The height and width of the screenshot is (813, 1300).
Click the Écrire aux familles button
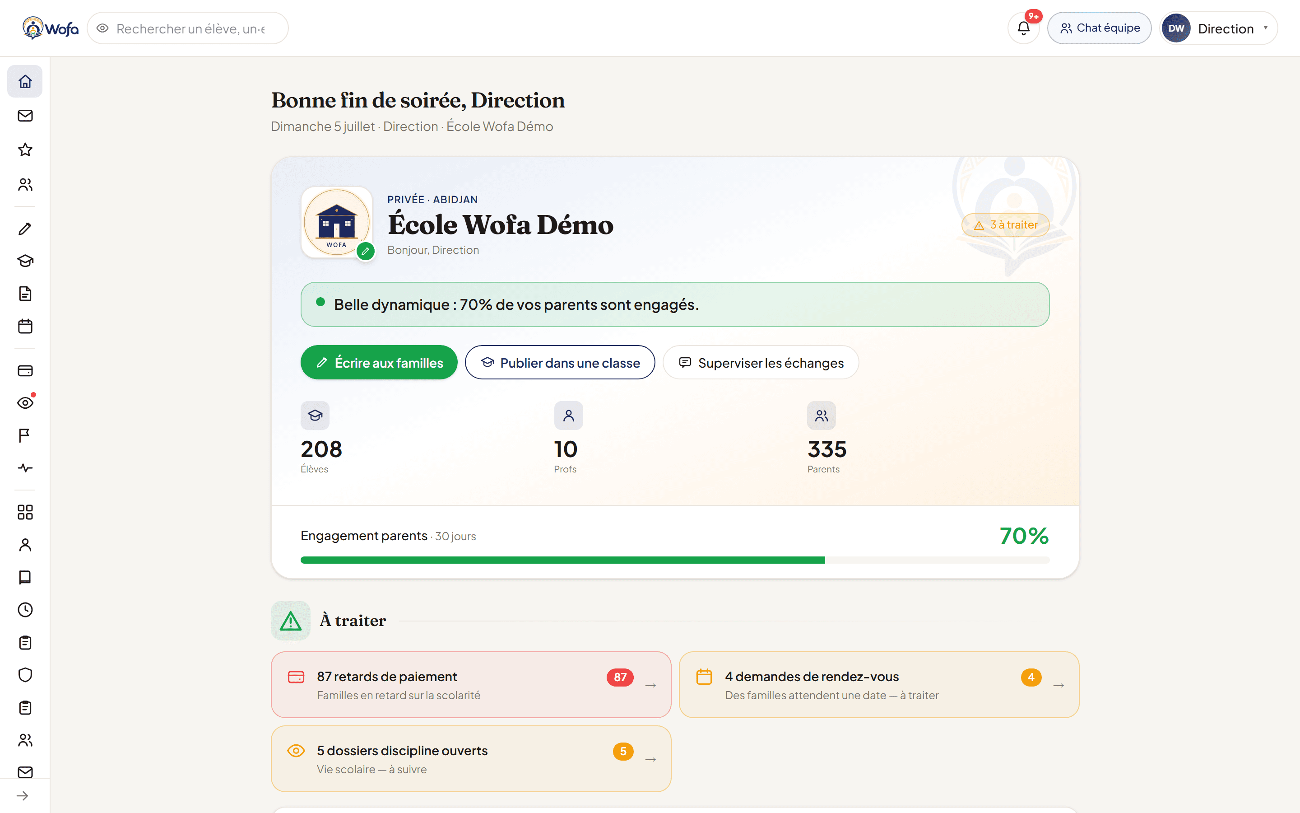point(379,362)
